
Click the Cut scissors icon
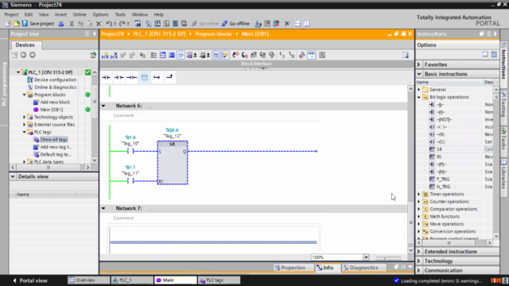[72, 24]
